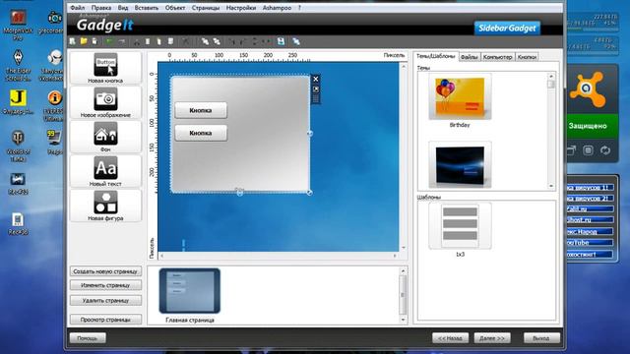This screenshot has height=354, width=630.
Task: Select the lower Кнопка button on canvas
Action: pyautogui.click(x=201, y=133)
